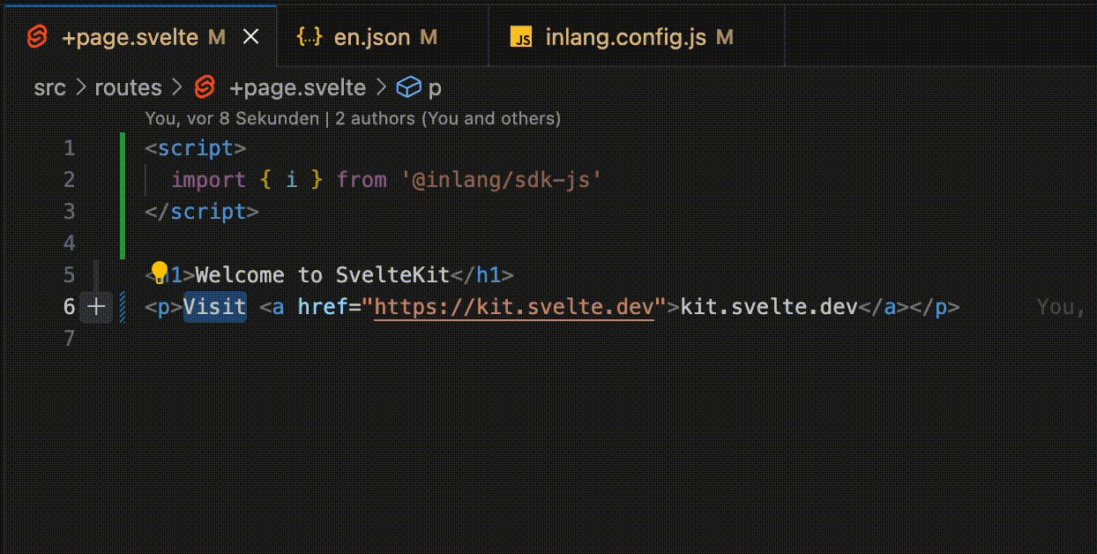This screenshot has width=1097, height=554.
Task: Follow the https://kit.svelte.dev href link
Action: click(x=514, y=307)
